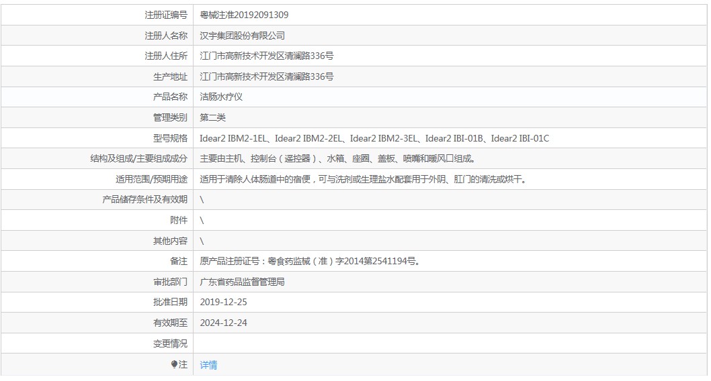Click the 管理类别 label
Viewport: 711px width, 381px height.
(x=170, y=117)
